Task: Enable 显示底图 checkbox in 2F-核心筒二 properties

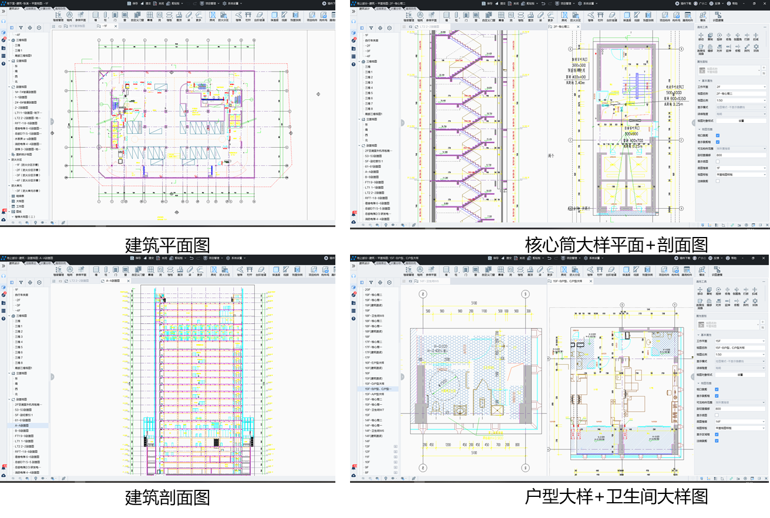Action: 717,161
